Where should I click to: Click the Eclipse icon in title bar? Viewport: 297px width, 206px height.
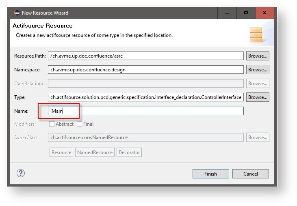(17, 13)
